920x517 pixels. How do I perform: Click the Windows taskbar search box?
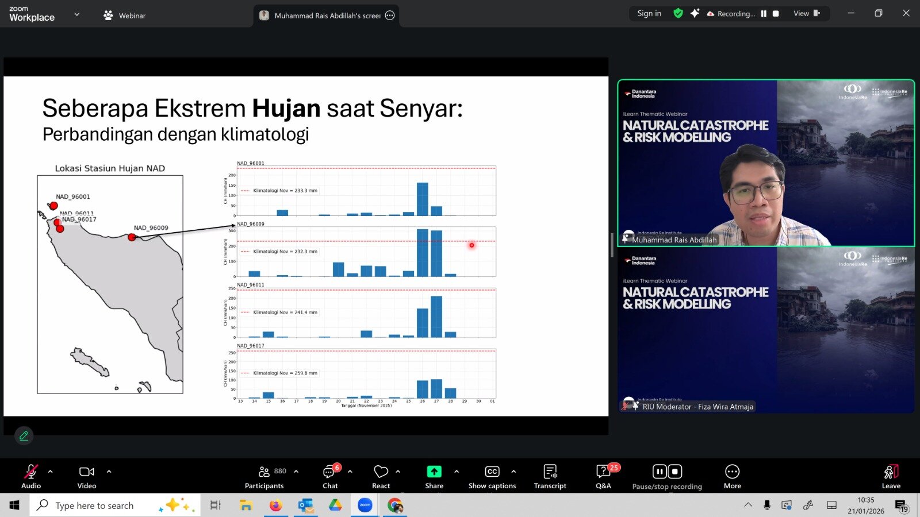coord(95,506)
